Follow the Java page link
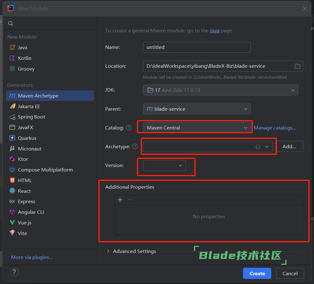The height and width of the screenshot is (284, 314). 214,31
